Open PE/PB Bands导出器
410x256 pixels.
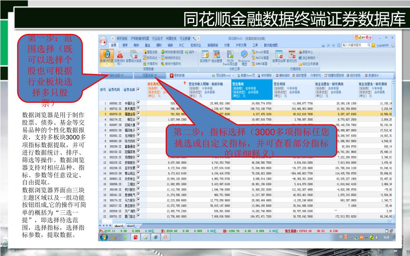[x=230, y=58]
